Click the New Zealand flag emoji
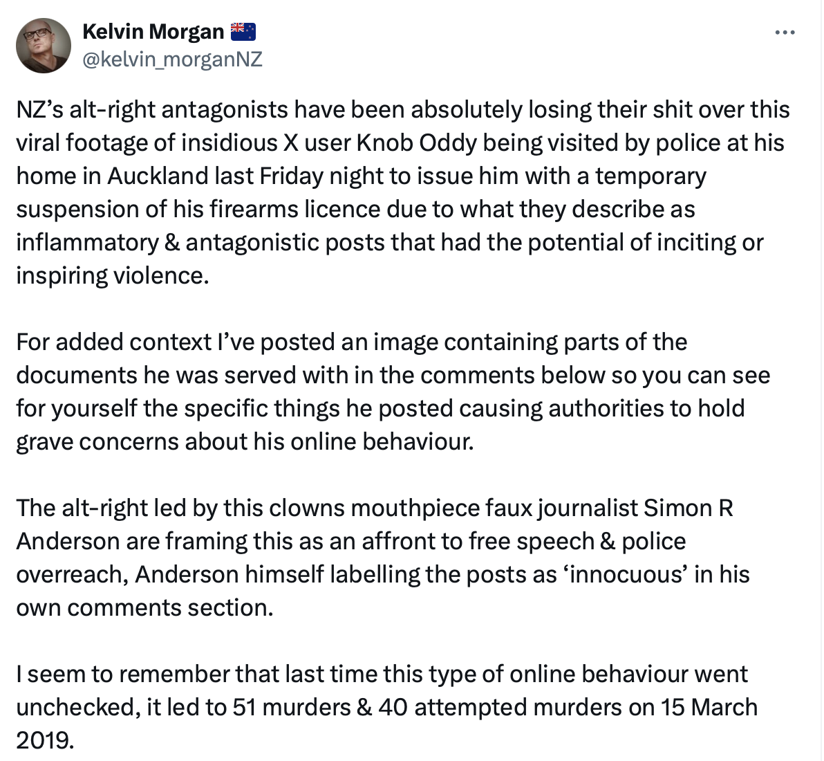 point(243,31)
